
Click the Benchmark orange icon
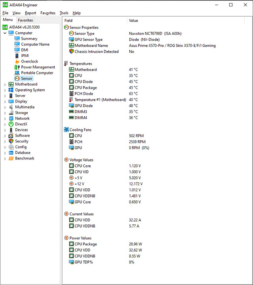point(11,158)
